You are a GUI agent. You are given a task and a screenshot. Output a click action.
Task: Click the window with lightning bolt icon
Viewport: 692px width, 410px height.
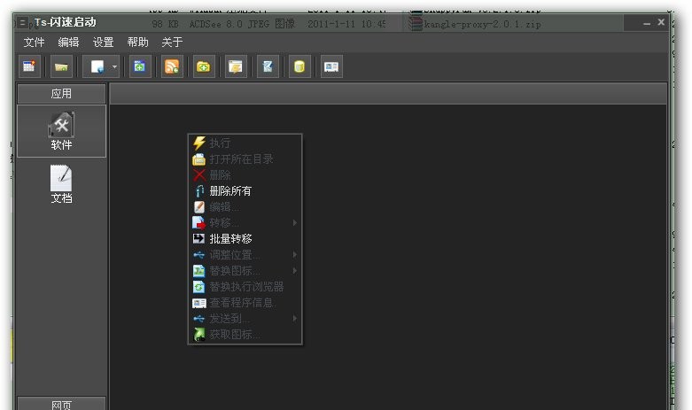point(236,67)
